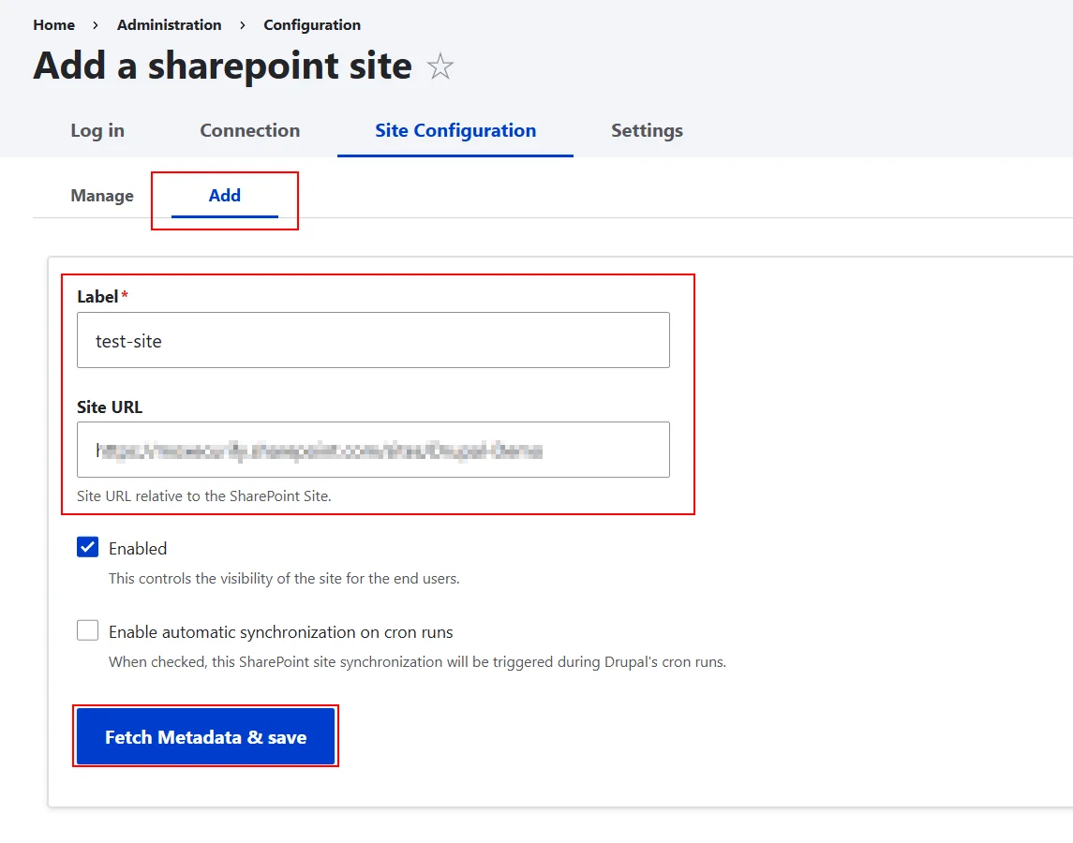The image size is (1073, 843).
Task: Switch to the Settings tab
Action: pos(646,131)
